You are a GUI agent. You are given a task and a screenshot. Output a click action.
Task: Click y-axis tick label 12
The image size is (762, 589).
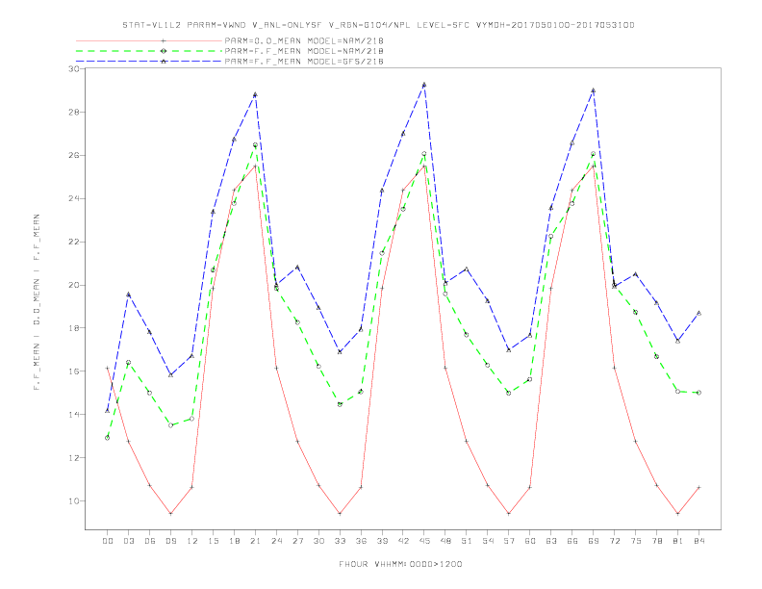pos(74,458)
